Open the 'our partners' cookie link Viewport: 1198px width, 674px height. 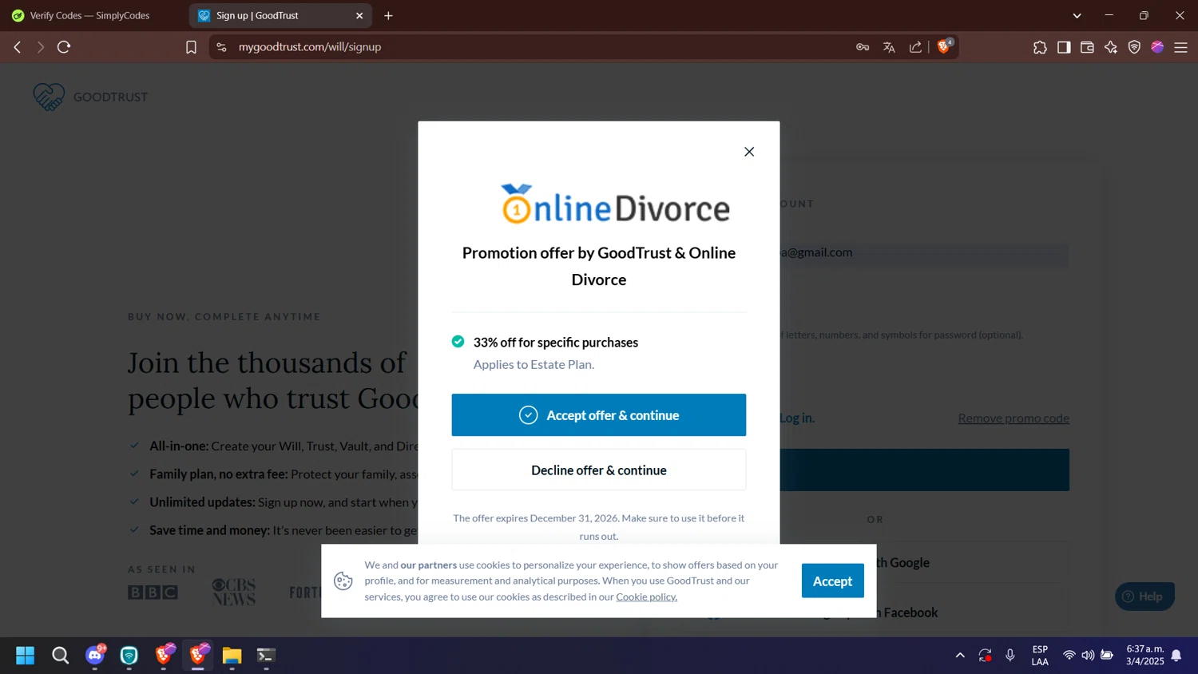point(429,565)
